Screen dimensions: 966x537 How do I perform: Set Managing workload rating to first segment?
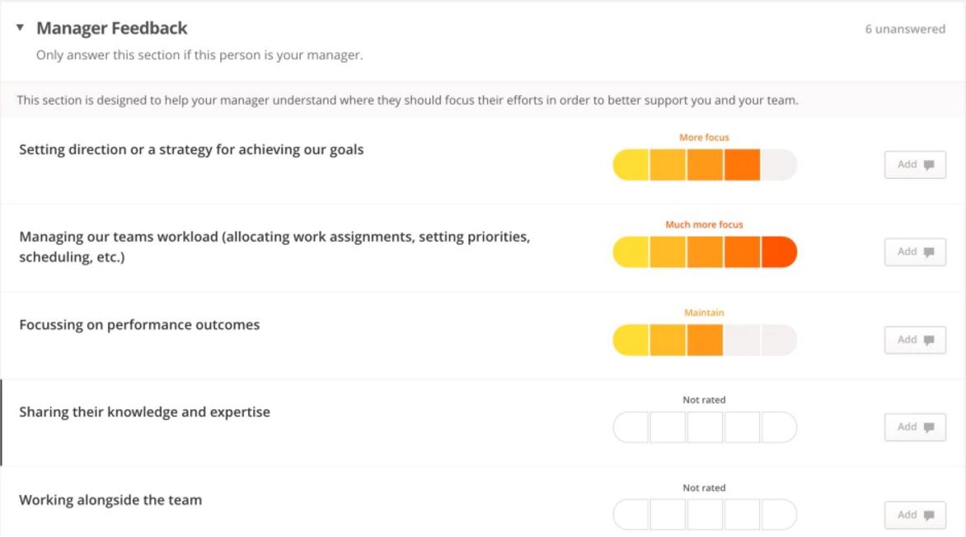pos(631,252)
